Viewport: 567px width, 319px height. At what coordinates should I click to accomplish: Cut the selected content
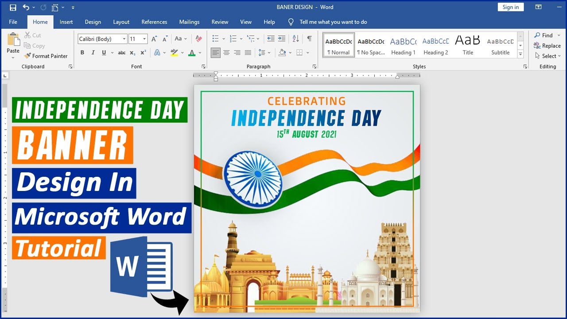tap(32, 35)
